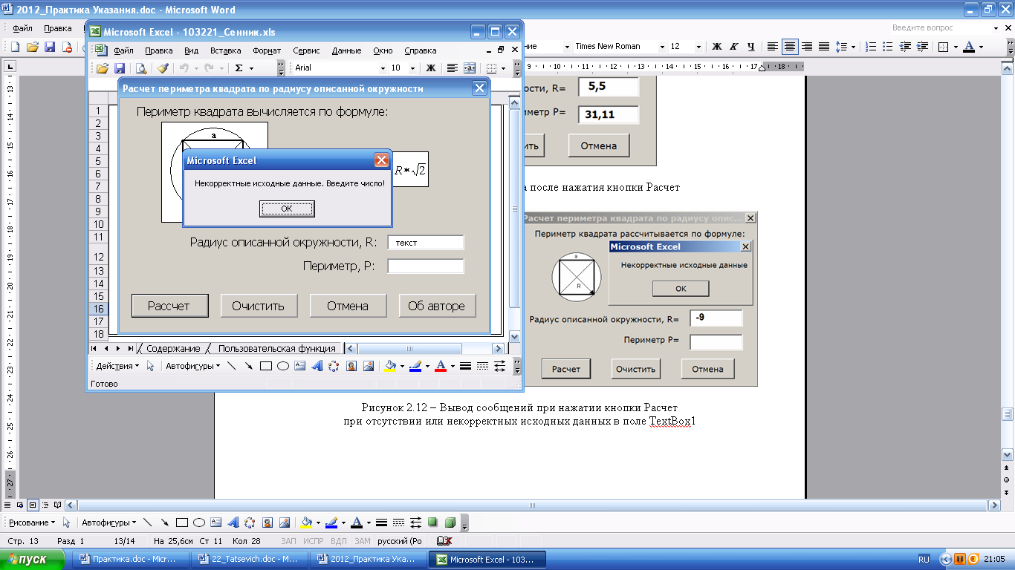
Task: Switch to Пользовательская функция sheet tab
Action: 276,348
